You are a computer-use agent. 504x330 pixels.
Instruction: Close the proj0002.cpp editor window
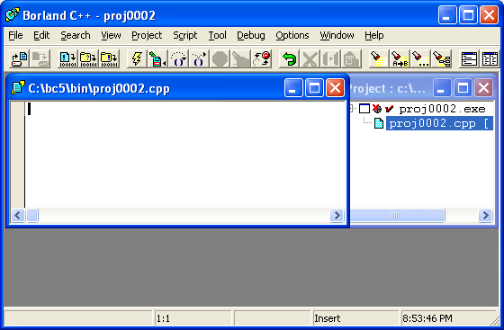point(335,88)
